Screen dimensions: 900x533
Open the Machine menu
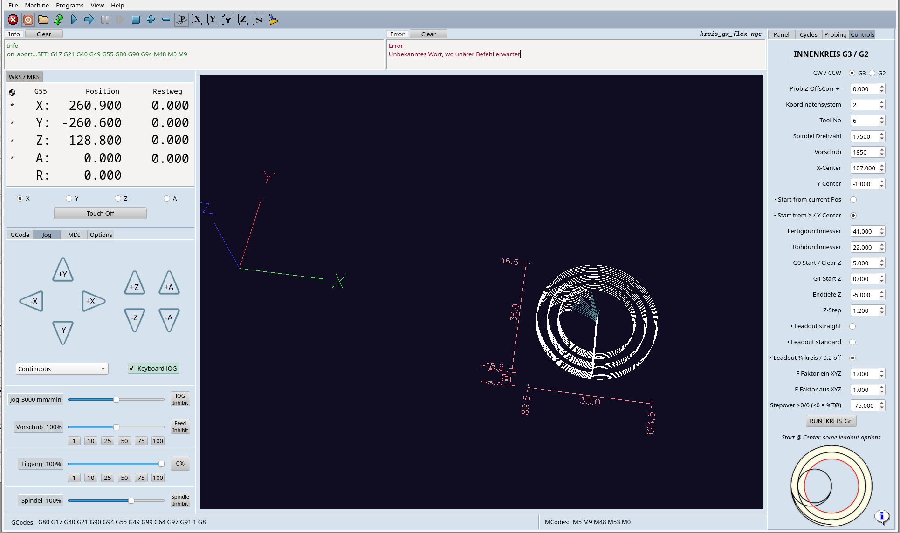click(37, 5)
